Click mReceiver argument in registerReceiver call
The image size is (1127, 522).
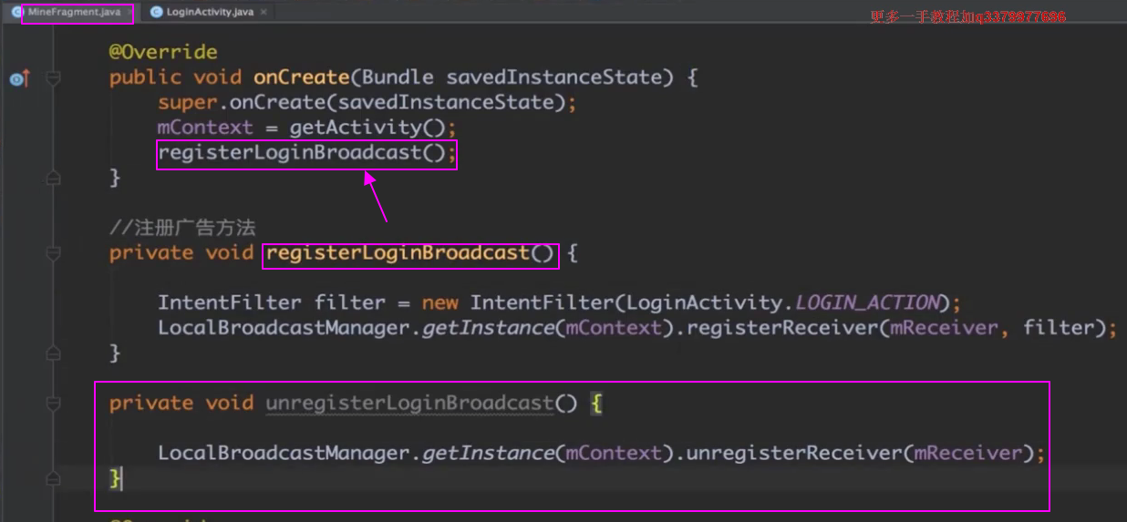[944, 327]
